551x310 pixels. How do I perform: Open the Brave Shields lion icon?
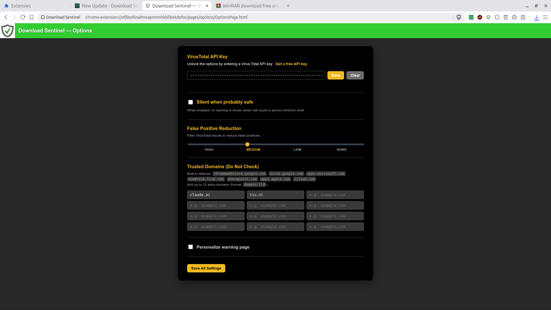[459, 17]
